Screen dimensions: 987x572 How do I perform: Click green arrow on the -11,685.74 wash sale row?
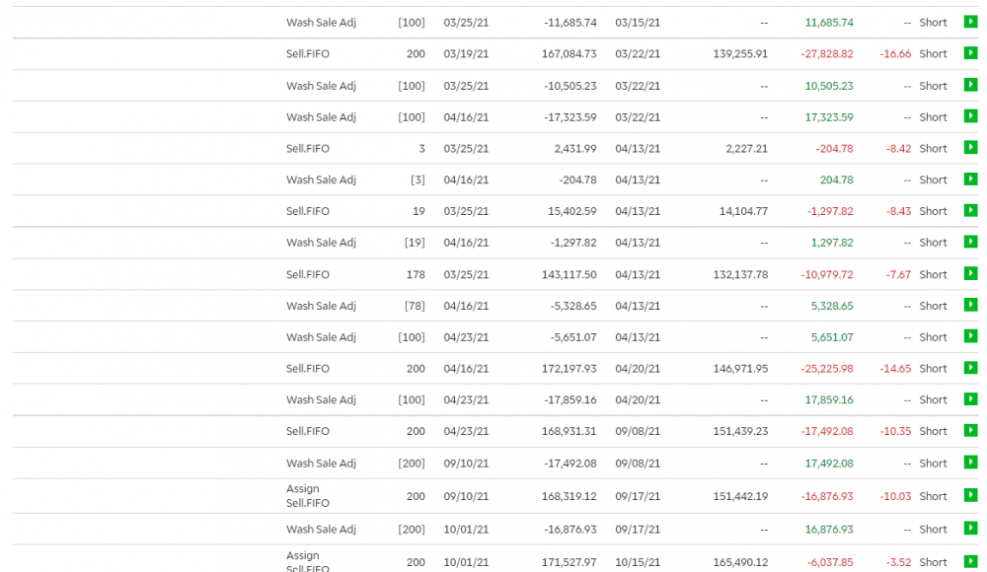point(970,23)
